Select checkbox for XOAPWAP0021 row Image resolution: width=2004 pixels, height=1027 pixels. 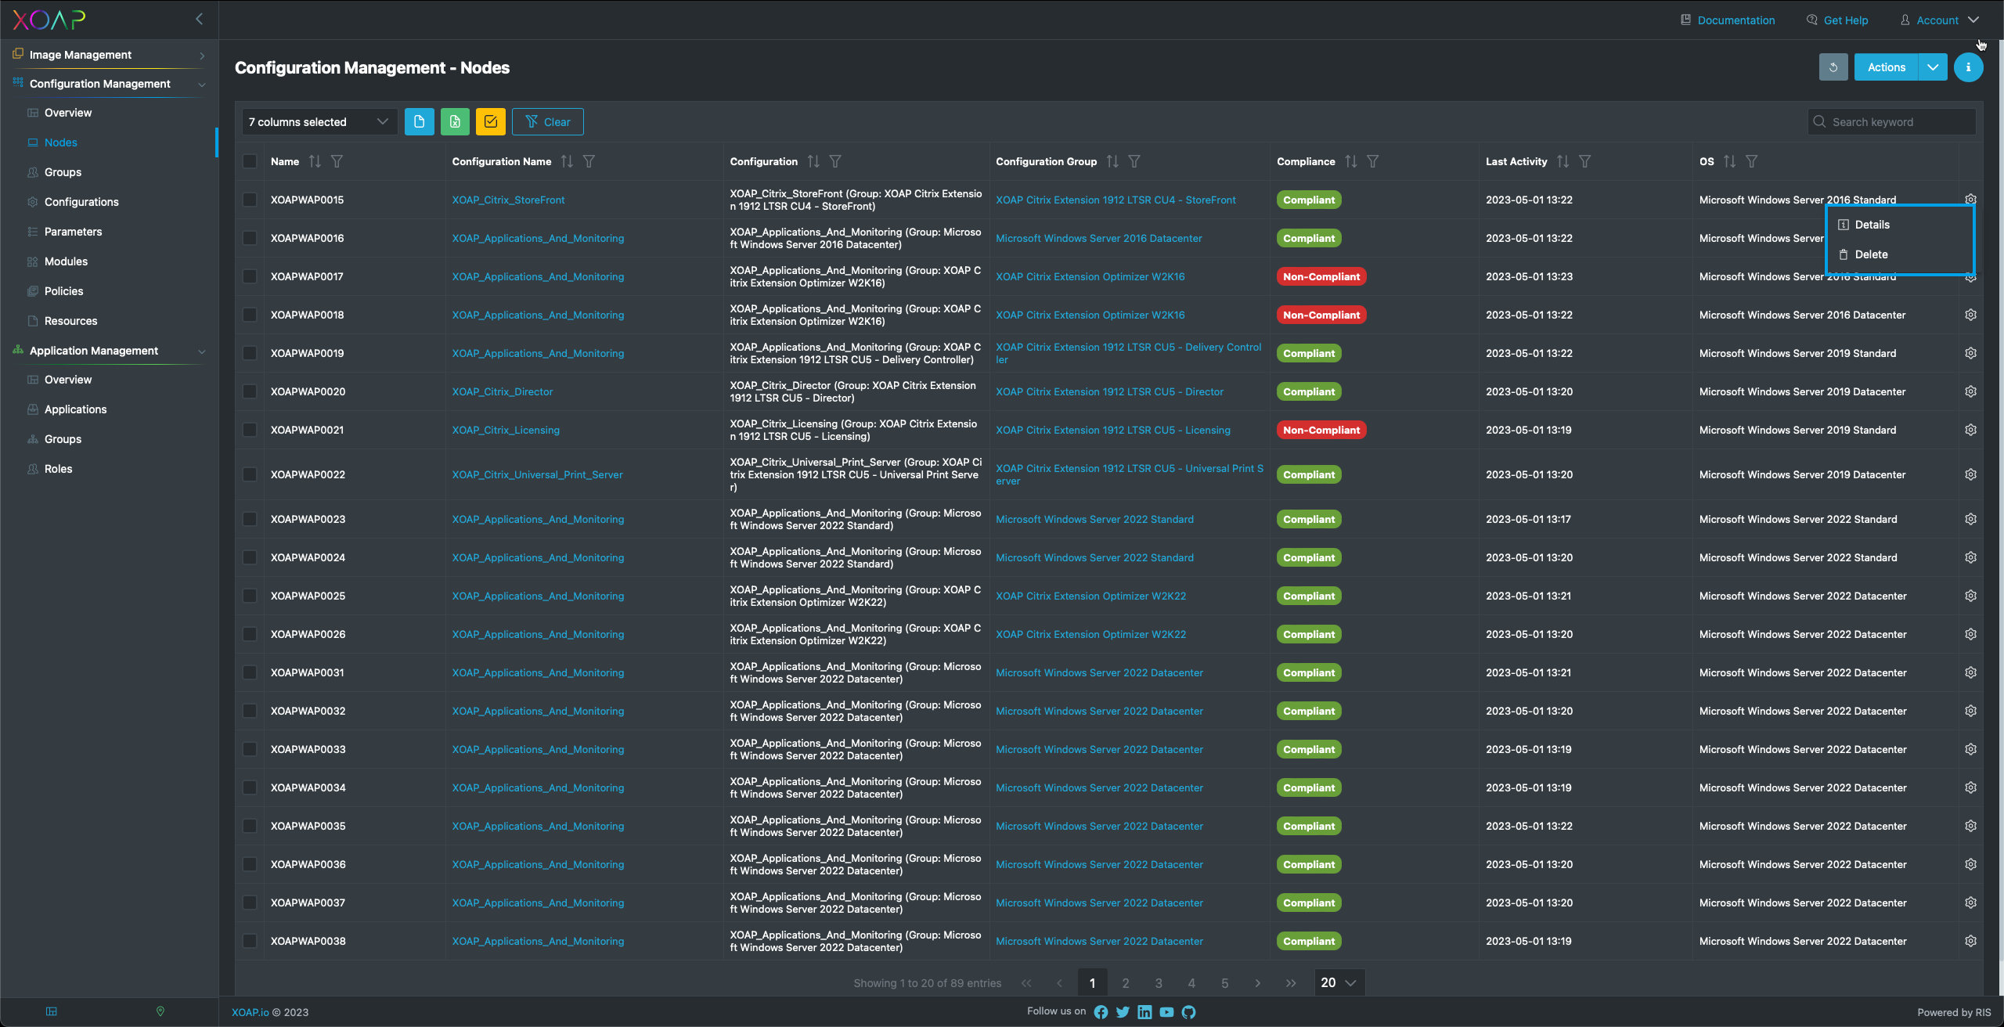pos(250,430)
